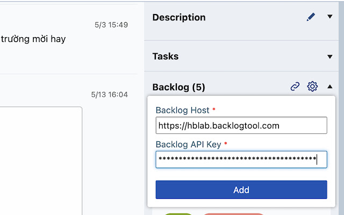Focus the Backlog API Key field
This screenshot has height=215, width=344.
241,160
